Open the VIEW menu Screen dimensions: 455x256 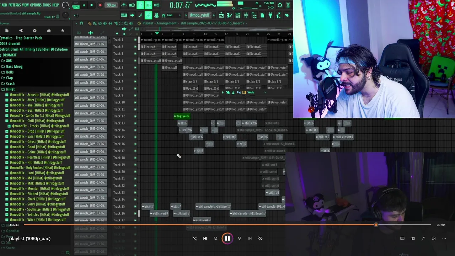click(25, 5)
